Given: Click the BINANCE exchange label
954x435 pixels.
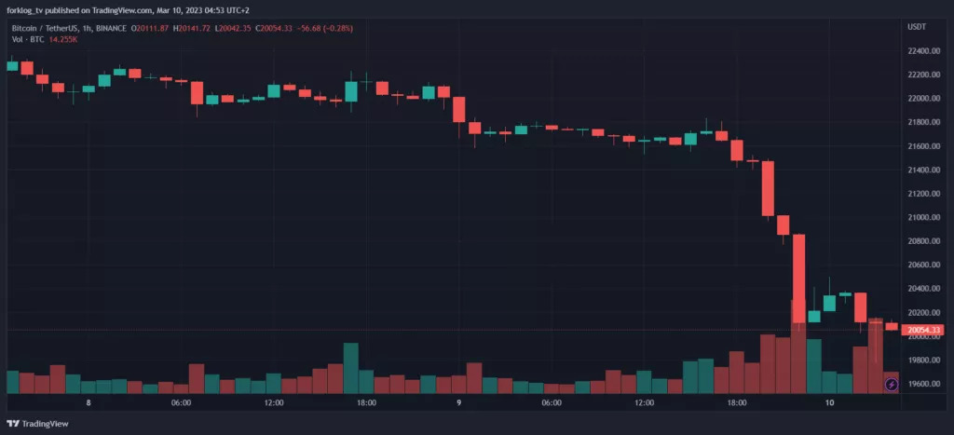Looking at the screenshot, I should point(113,28).
